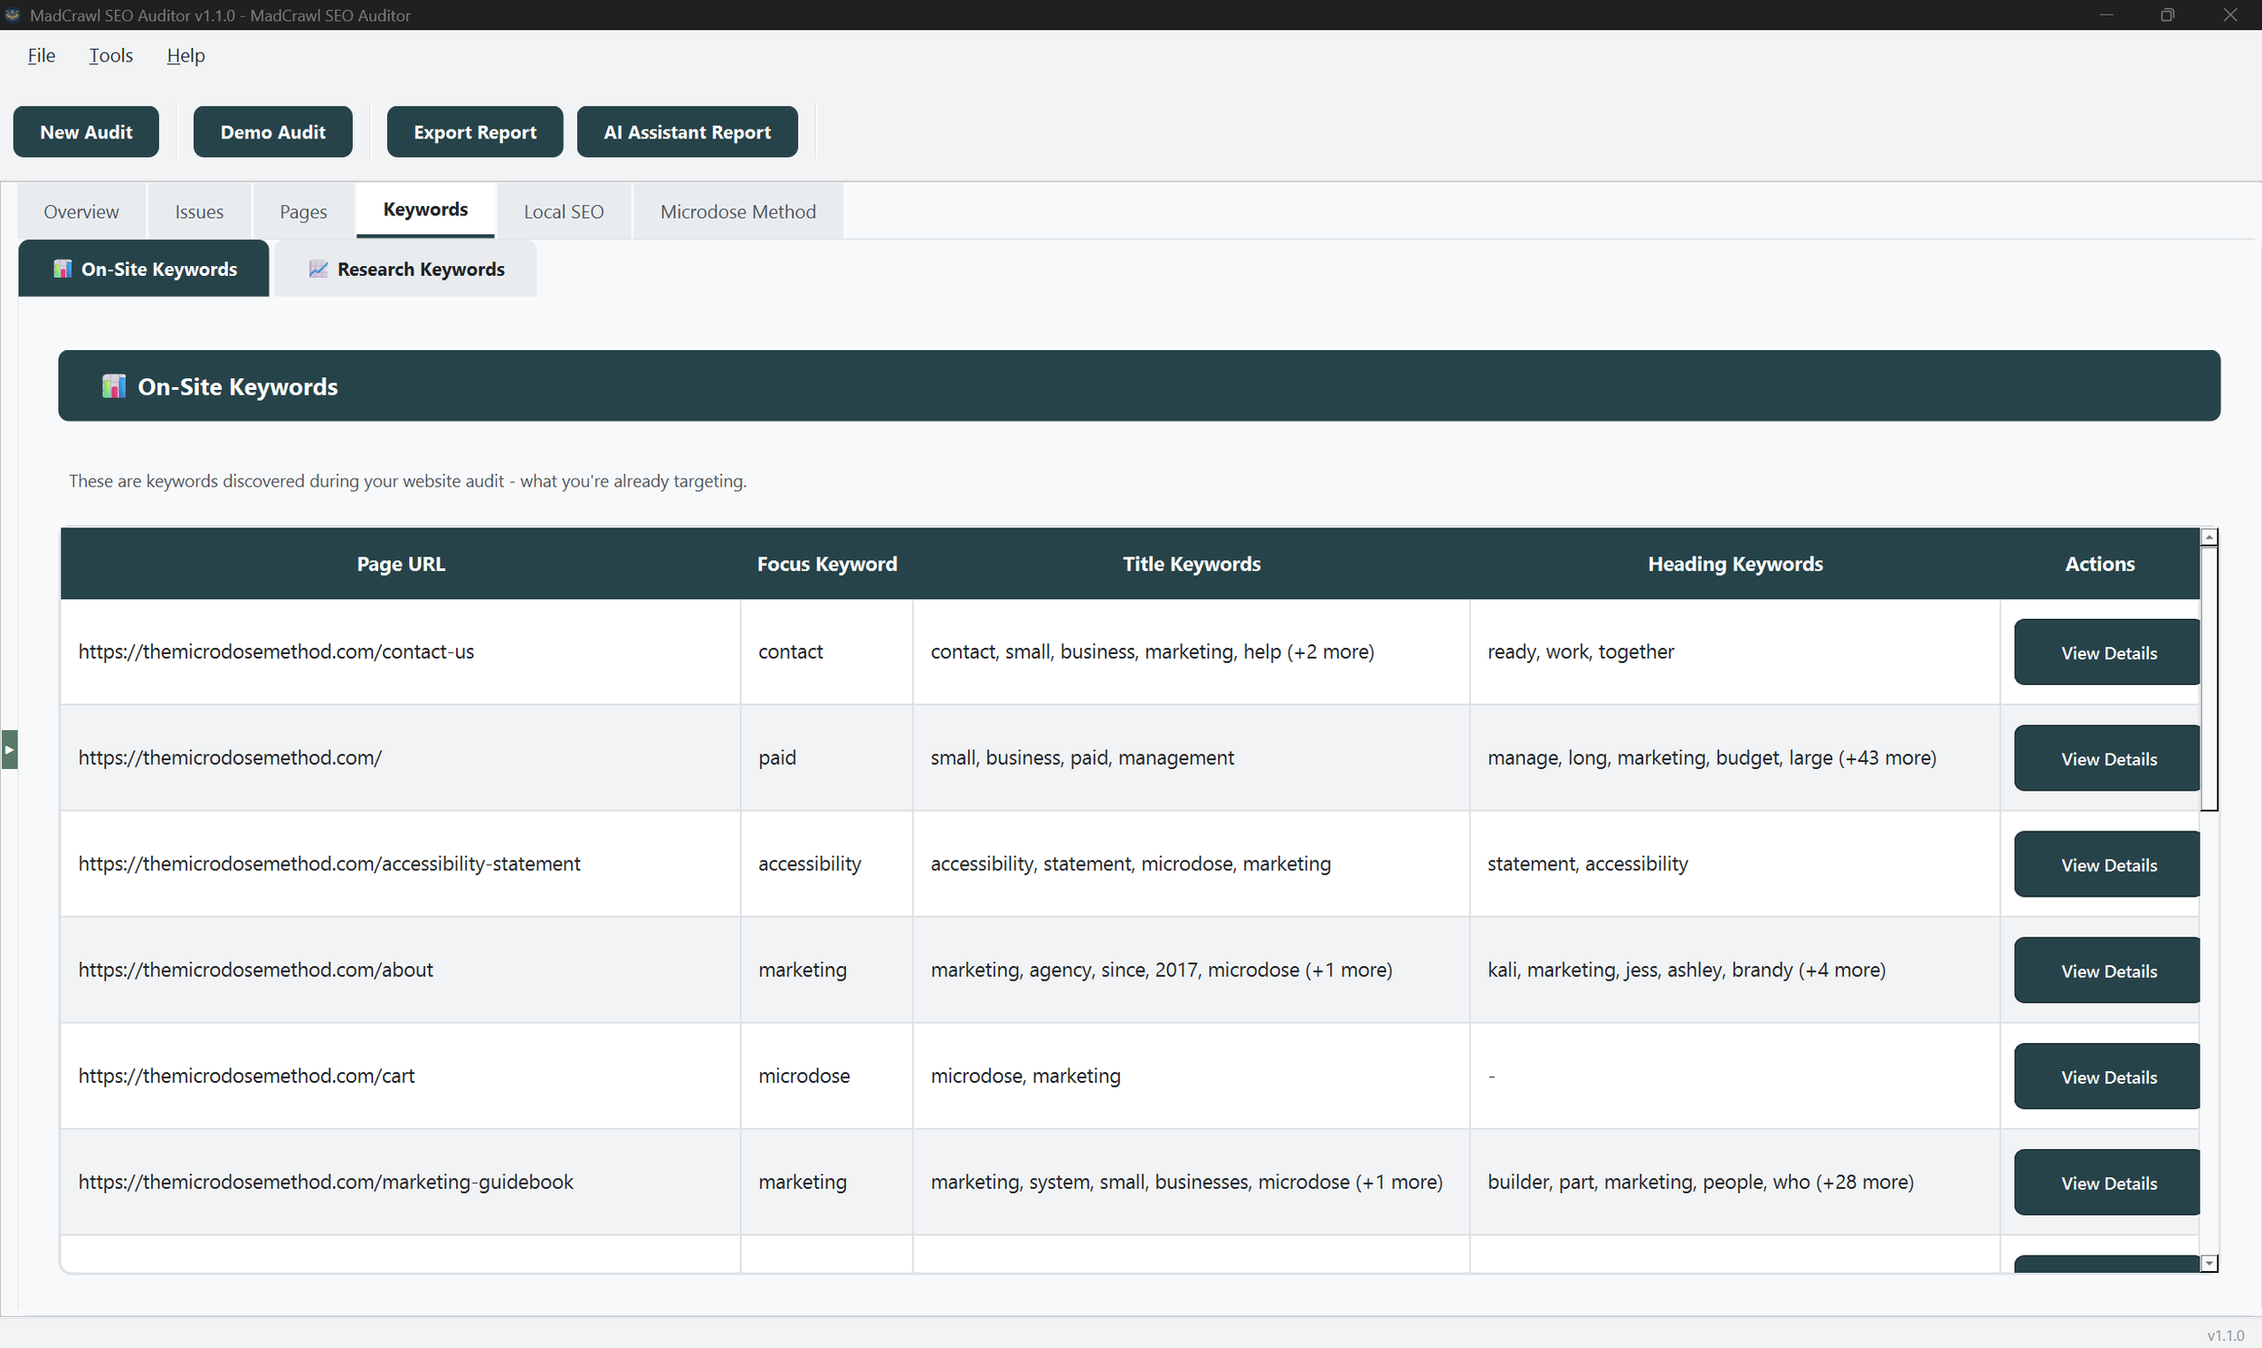This screenshot has height=1348, width=2262.
Task: Click the chart icon in the On-Site Keywords banner
Action: coord(114,385)
